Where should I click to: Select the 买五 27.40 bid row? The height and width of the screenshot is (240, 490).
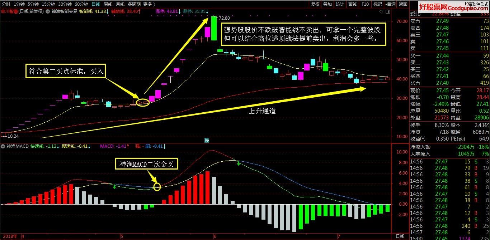coord(449,83)
